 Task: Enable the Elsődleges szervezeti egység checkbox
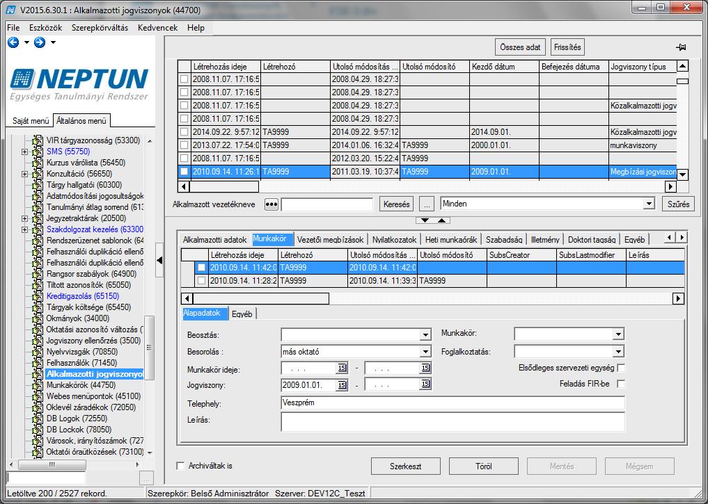pyautogui.click(x=621, y=368)
